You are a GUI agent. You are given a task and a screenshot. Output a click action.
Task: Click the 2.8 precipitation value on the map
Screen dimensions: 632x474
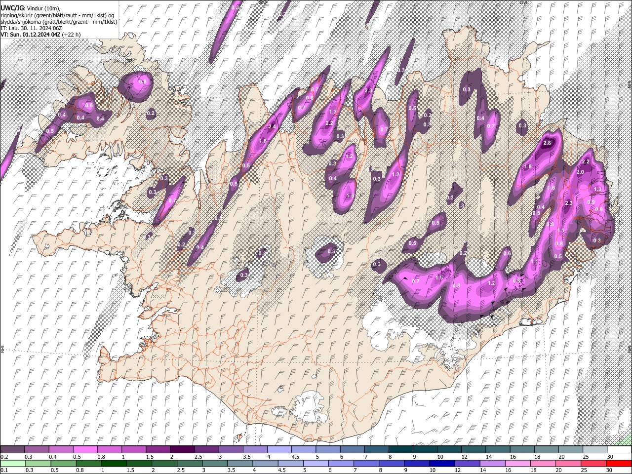pos(547,143)
